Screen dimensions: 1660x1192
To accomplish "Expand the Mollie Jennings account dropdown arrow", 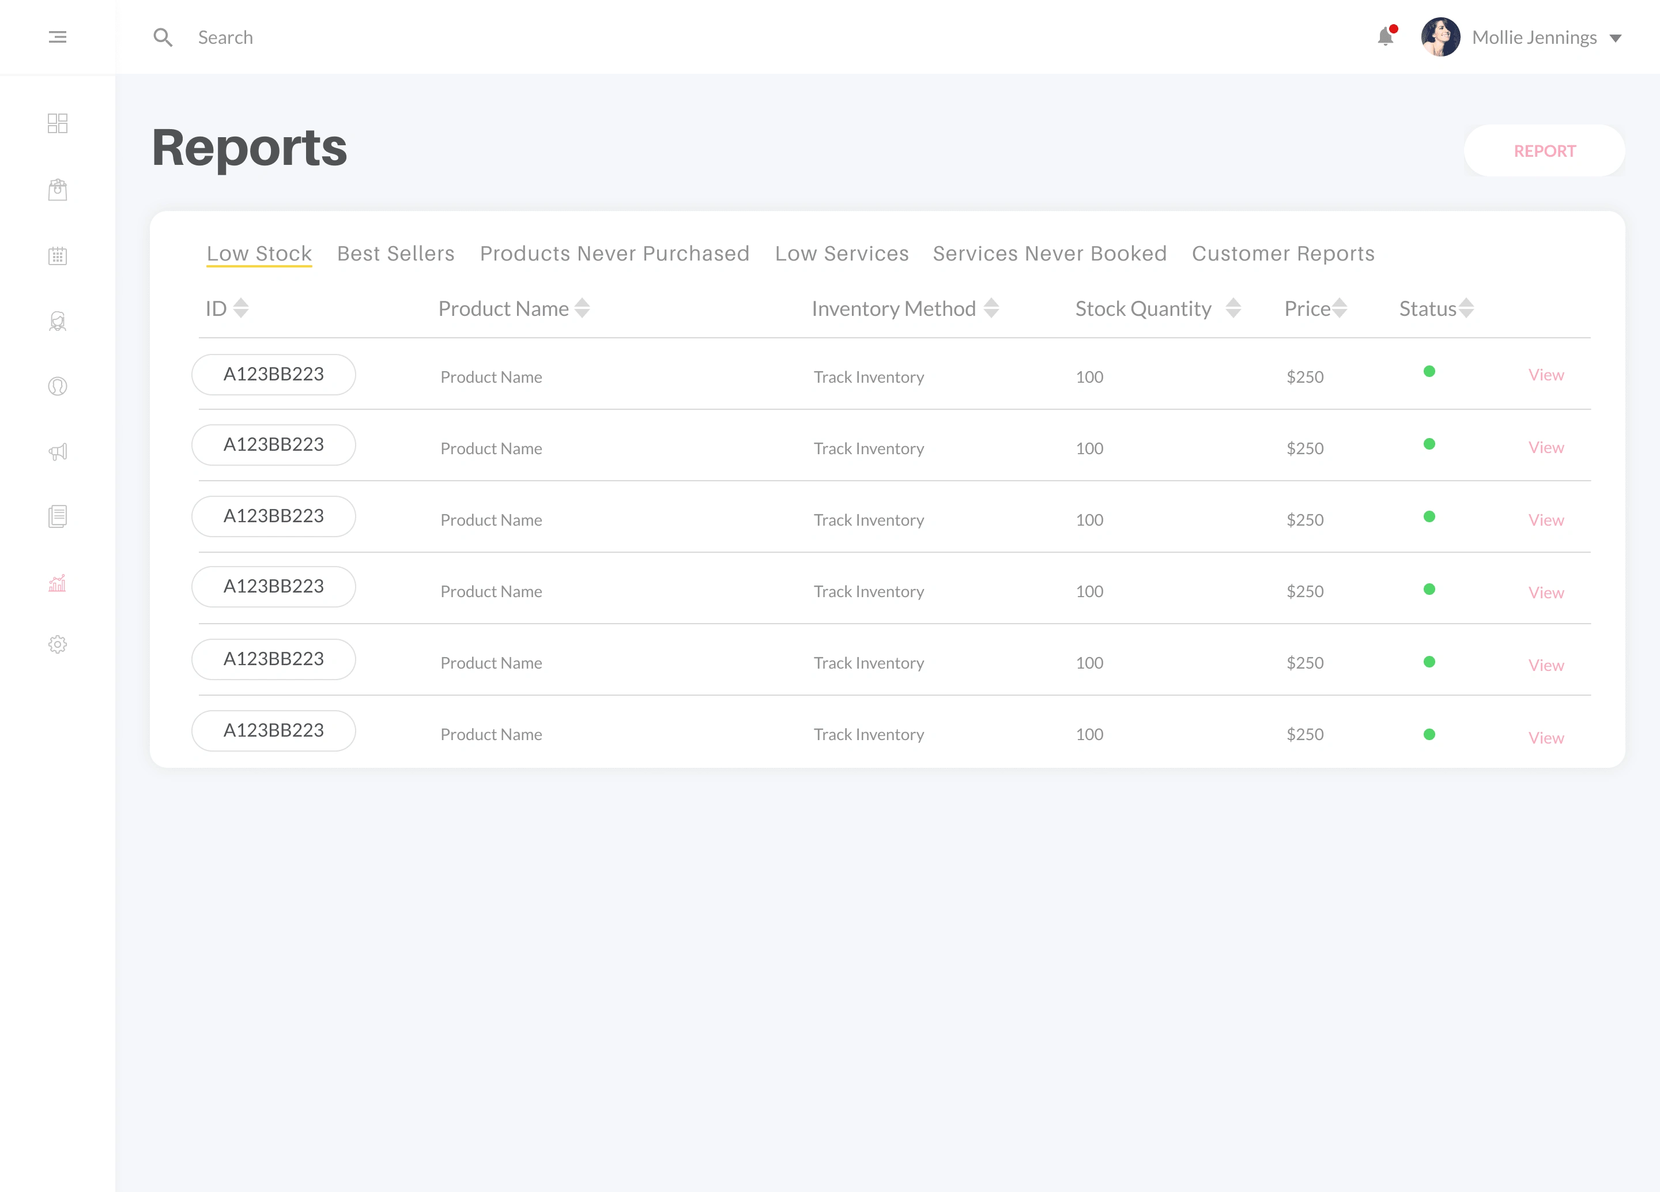I will 1616,38.
